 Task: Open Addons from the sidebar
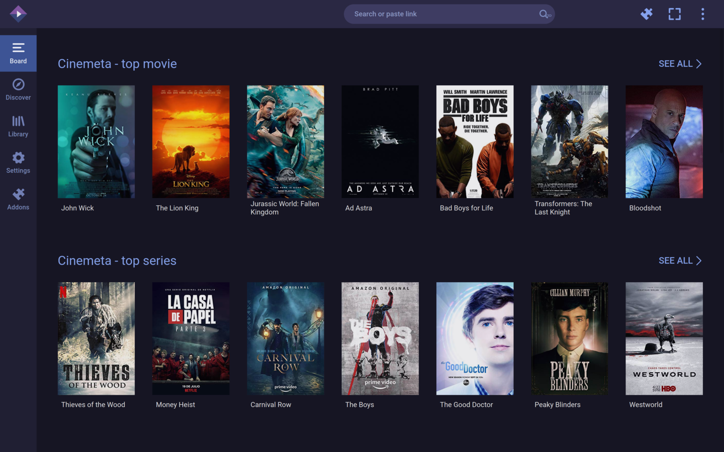tap(18, 199)
